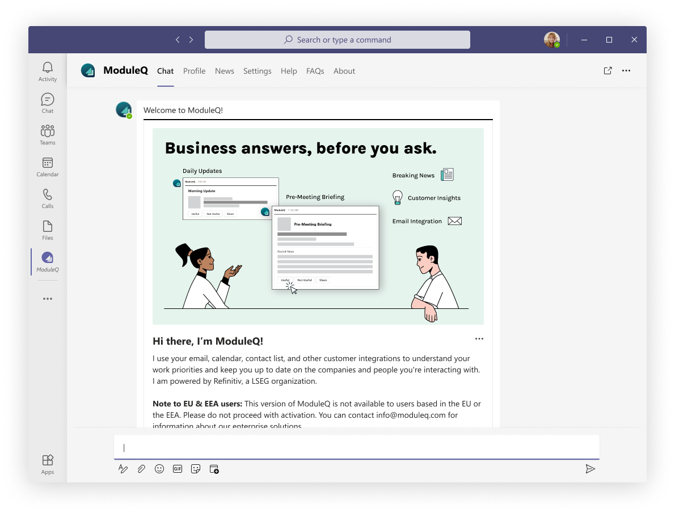Image resolution: width=675 pixels, height=513 pixels.
Task: Open Chat in the left sidebar
Action: tap(47, 103)
